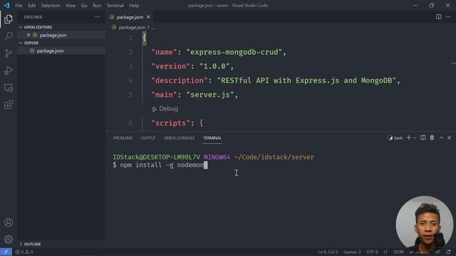Close the terminal panel
Screen dimensions: 456x256
pos(450,138)
